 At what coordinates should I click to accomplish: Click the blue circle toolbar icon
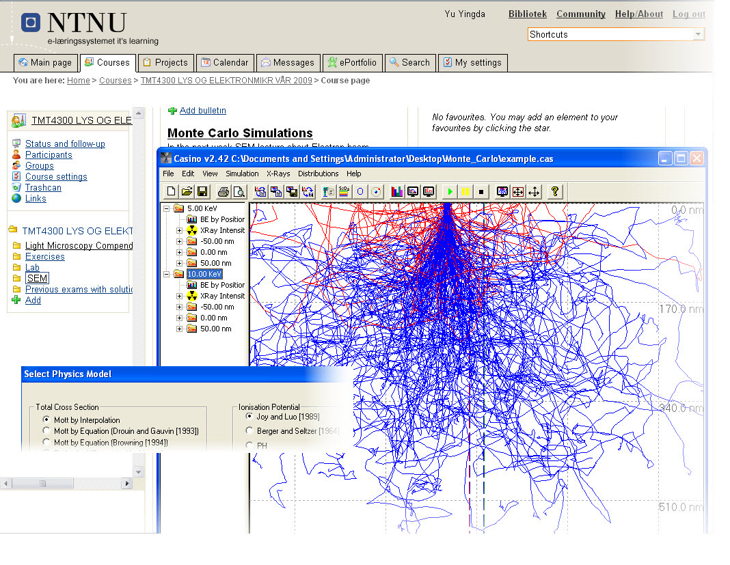coord(360,192)
